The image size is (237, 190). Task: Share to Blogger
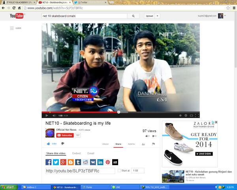click(x=71, y=162)
